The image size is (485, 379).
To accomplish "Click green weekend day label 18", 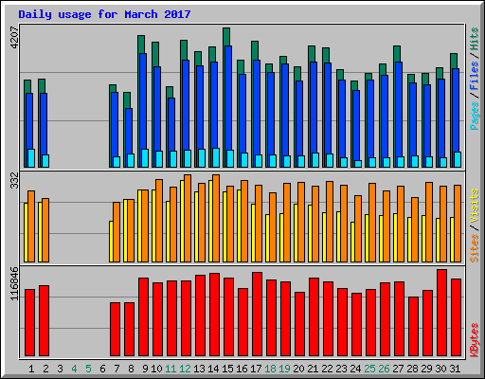I will pyautogui.click(x=270, y=369).
